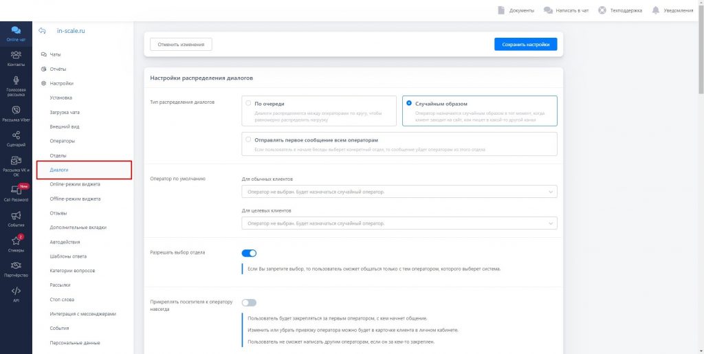
Task: Select Отправлять первое сообщение всем операторам option
Action: point(248,140)
